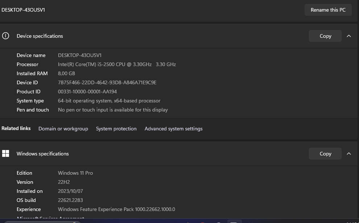Collapse the Windows specifications section chevron
359x223 pixels.
coord(349,154)
